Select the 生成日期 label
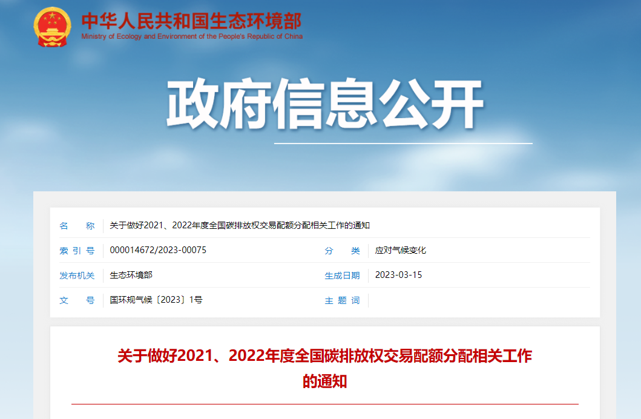641x419 pixels. tap(342, 275)
